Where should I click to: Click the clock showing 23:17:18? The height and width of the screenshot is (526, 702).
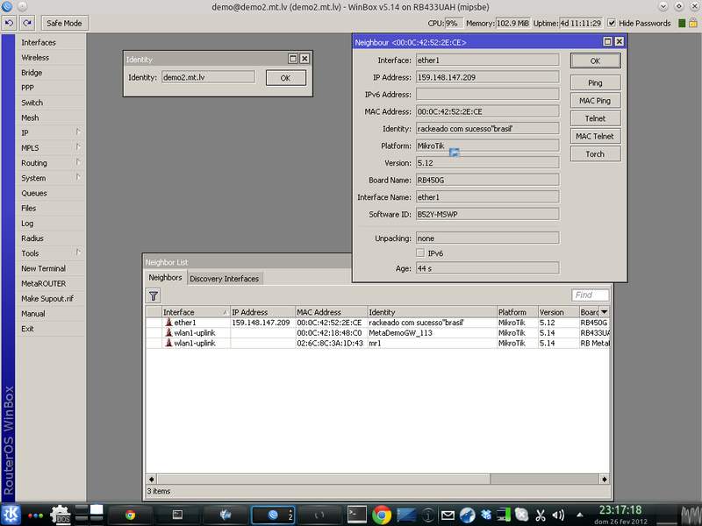coord(620,510)
